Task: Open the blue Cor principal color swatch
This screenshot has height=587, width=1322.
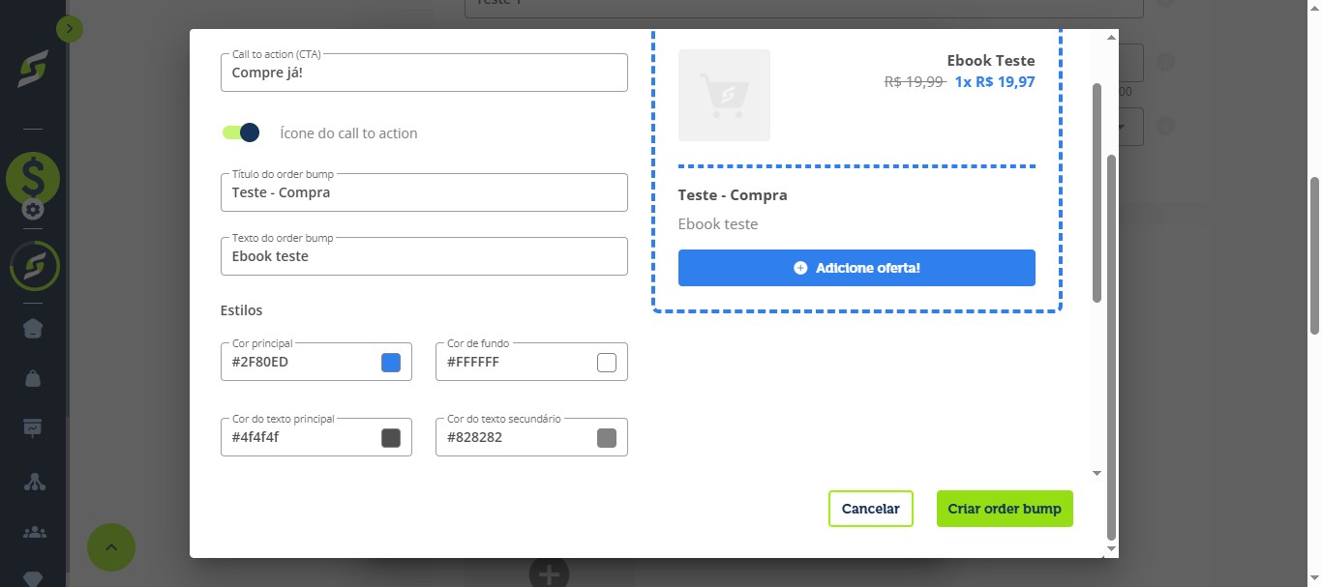Action: coord(391,363)
